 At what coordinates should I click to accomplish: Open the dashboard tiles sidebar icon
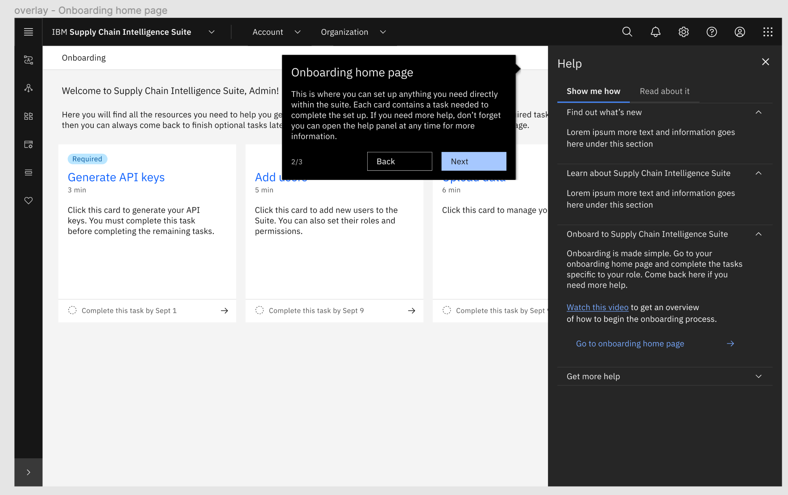[x=29, y=116]
